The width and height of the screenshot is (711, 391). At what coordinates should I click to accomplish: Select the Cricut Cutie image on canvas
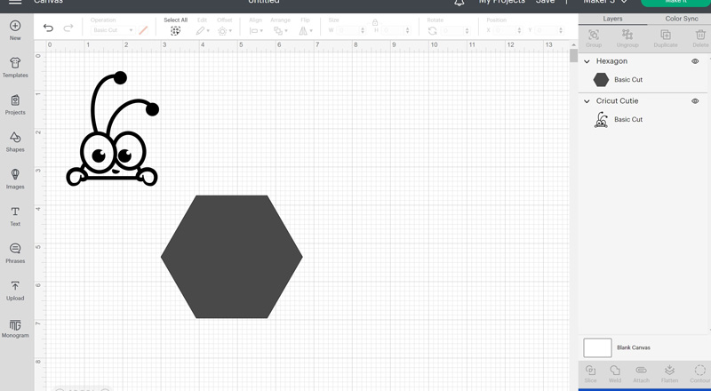click(x=113, y=128)
